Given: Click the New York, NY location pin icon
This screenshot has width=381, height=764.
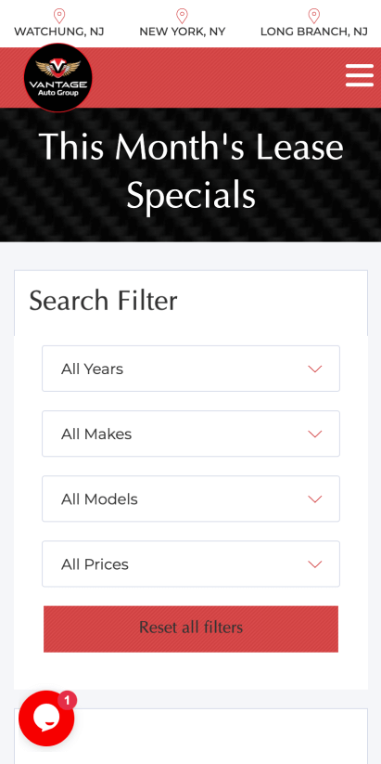Looking at the screenshot, I should [x=182, y=16].
